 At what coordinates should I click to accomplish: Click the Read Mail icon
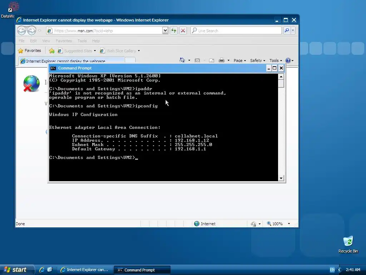pos(212,61)
